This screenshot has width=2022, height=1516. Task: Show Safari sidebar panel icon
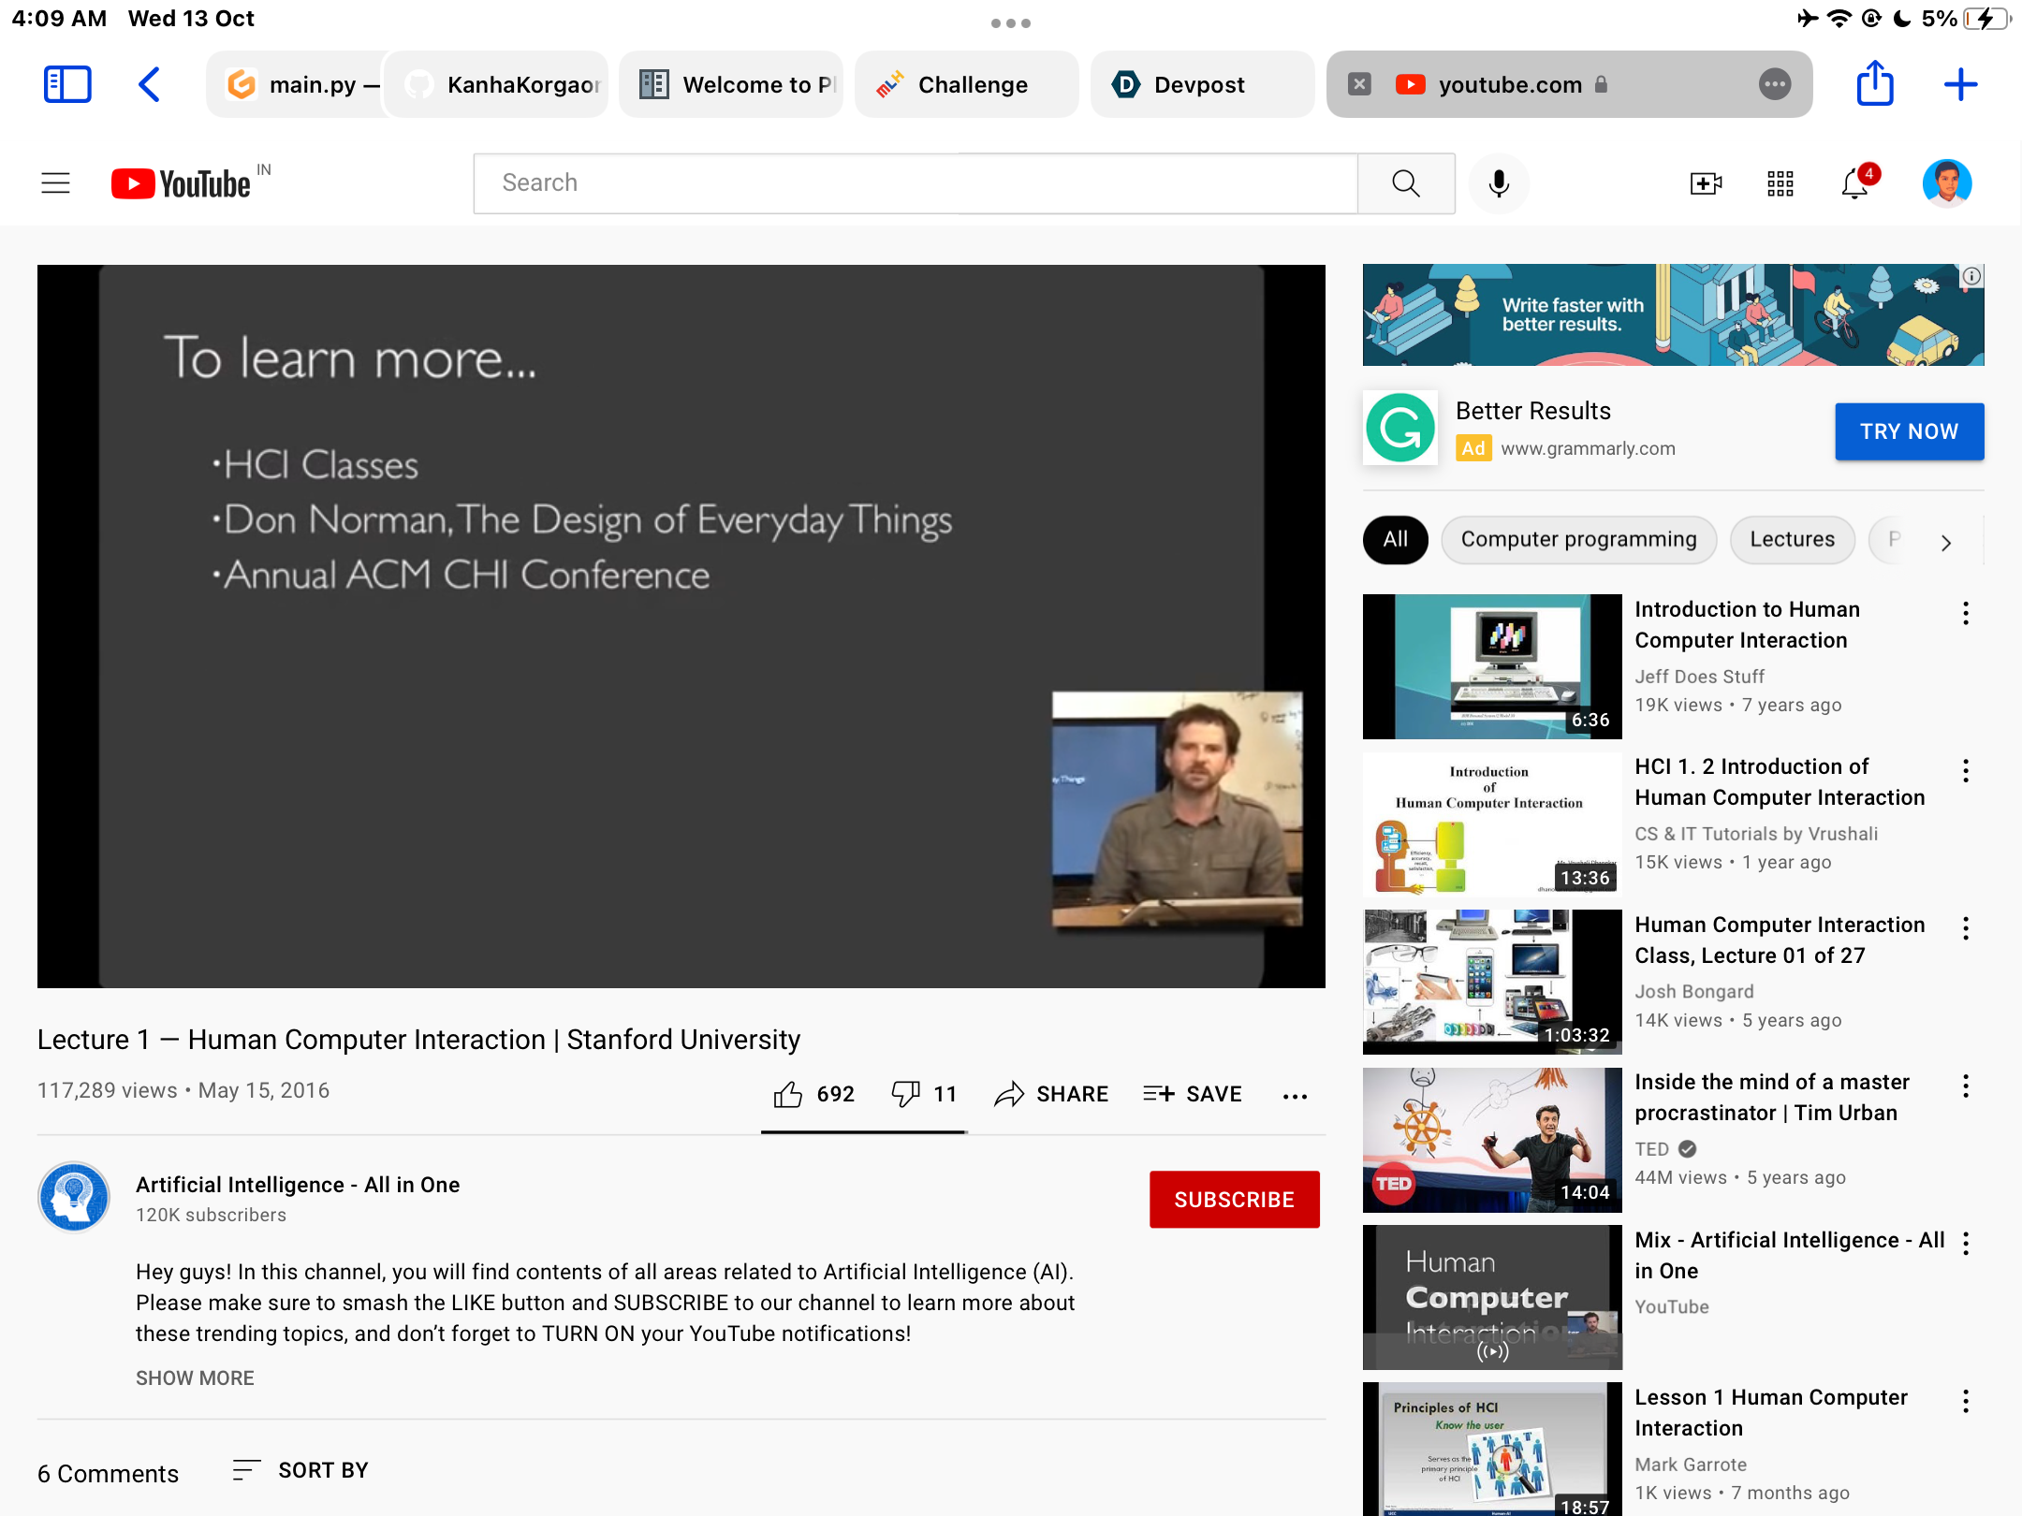67,84
